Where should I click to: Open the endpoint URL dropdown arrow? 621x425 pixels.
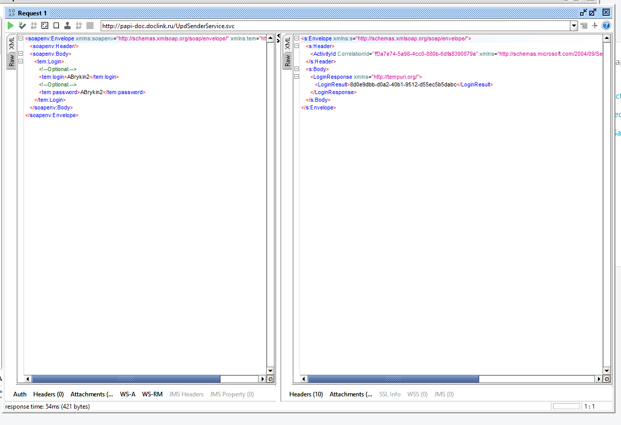pyautogui.click(x=574, y=26)
